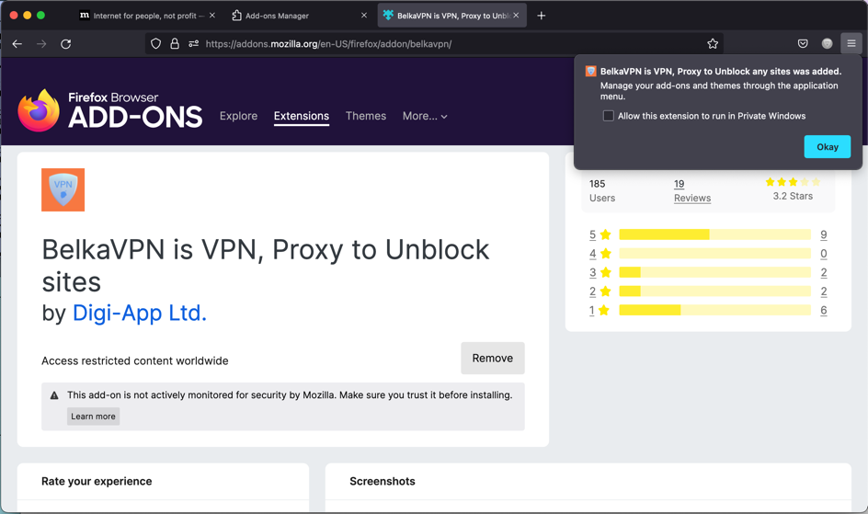The image size is (868, 514).
Task: Open the Firefox application hamburger menu
Action: click(x=851, y=44)
